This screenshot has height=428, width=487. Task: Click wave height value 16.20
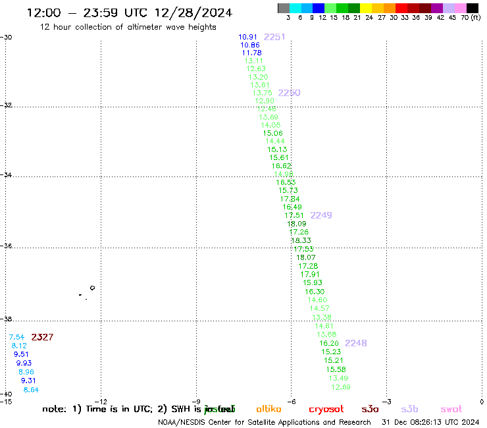(329, 343)
